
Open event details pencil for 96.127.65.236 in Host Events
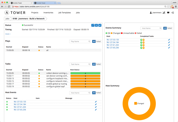pyautogui.click(x=96, y=110)
